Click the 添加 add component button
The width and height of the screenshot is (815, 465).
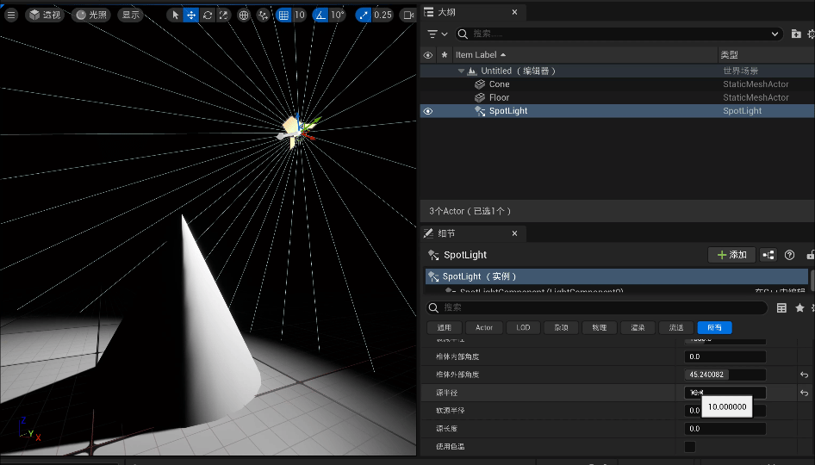tap(731, 255)
